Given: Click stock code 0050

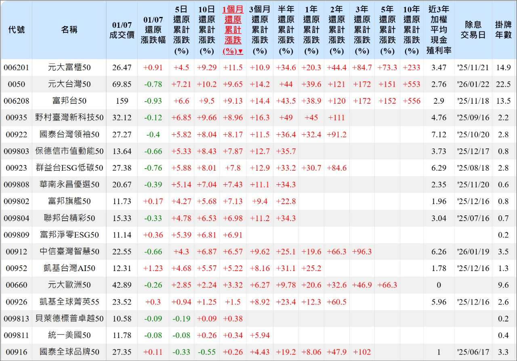Looking at the screenshot, I should 16,84.
